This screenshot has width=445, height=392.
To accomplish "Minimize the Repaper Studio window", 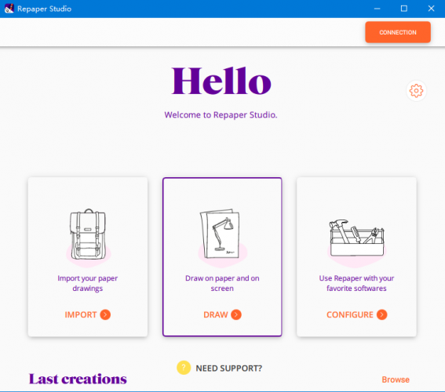I will (x=377, y=9).
